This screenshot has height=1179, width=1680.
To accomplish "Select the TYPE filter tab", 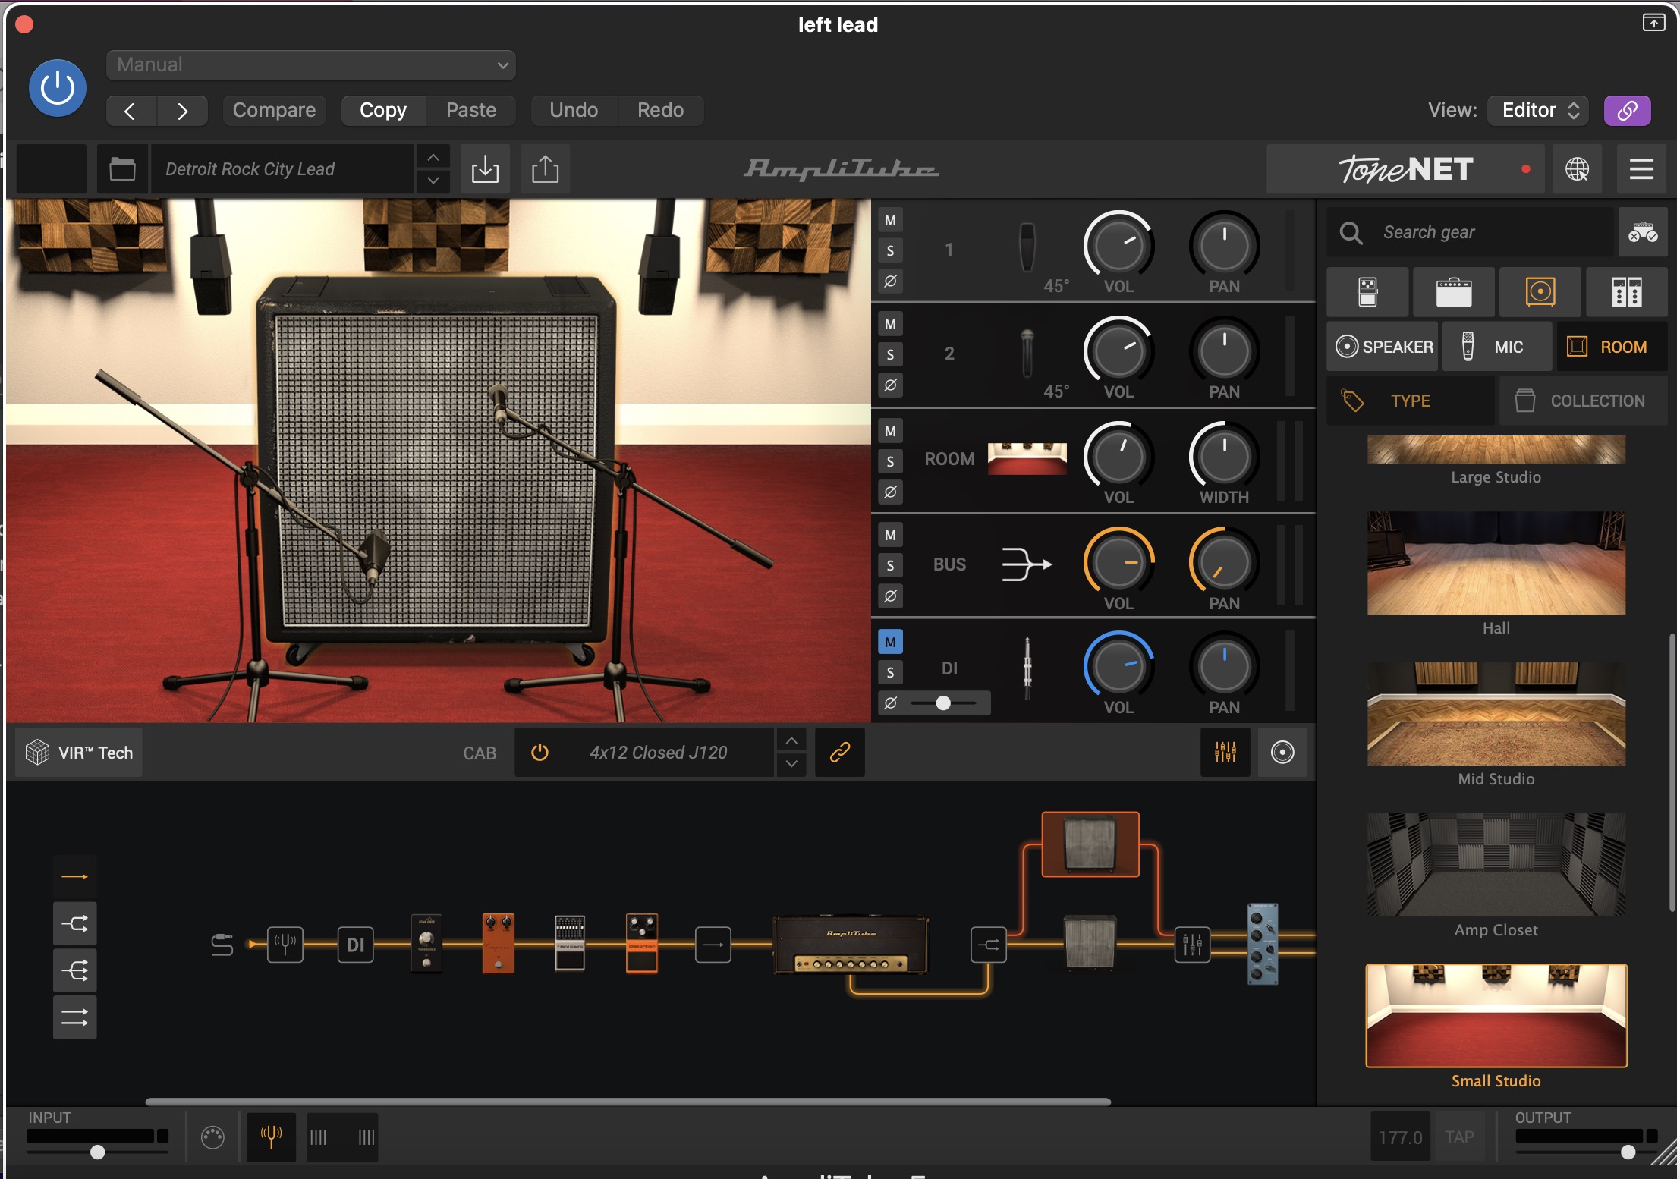I will pyautogui.click(x=1411, y=401).
